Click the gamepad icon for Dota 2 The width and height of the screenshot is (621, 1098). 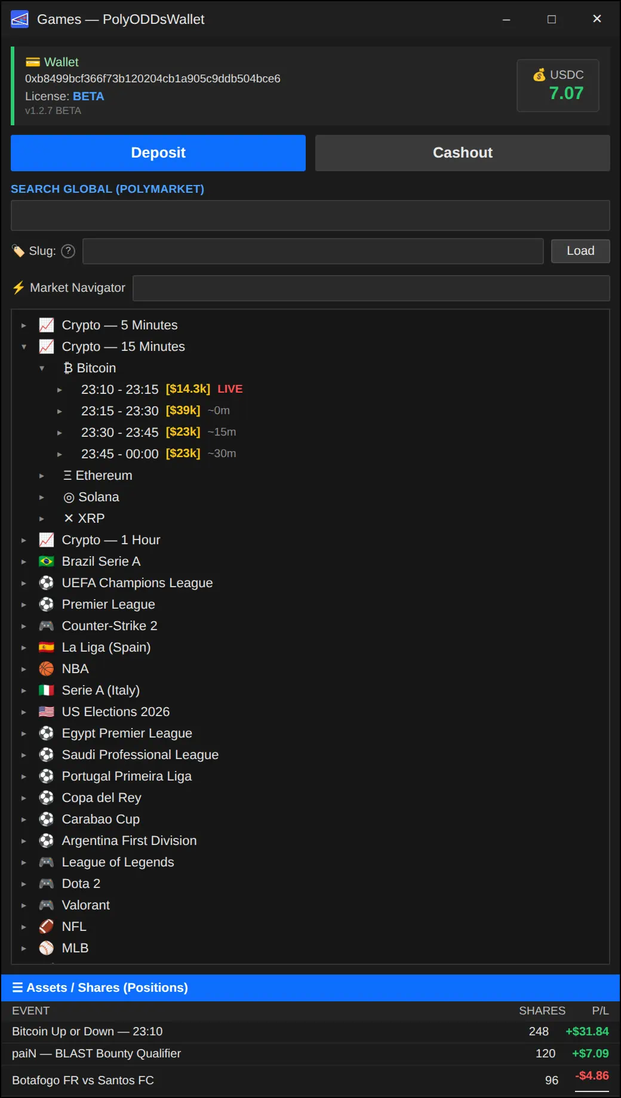click(47, 884)
